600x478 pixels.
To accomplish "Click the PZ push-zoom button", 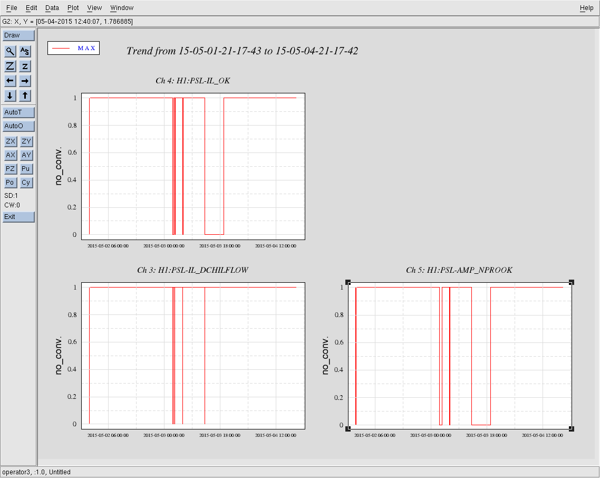I will click(x=11, y=169).
